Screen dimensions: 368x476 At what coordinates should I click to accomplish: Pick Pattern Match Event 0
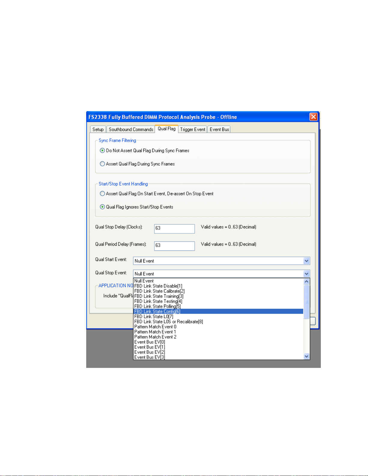click(x=218, y=327)
